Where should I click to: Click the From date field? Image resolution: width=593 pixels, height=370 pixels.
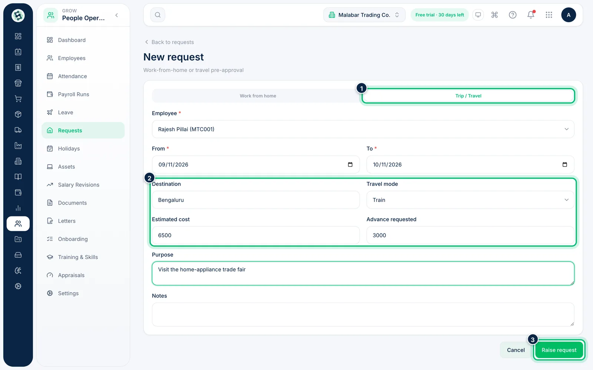coord(256,165)
